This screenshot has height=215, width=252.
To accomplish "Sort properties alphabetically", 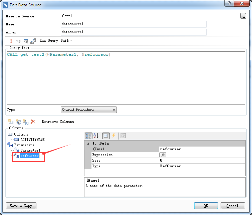I will coord(96,136).
